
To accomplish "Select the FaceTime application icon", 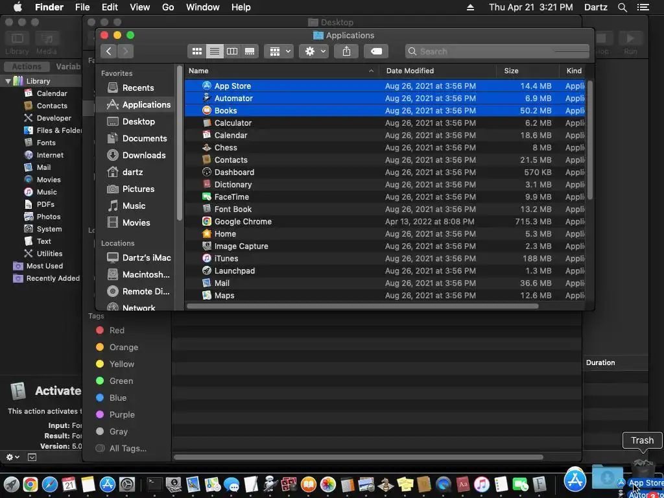I will 207,197.
